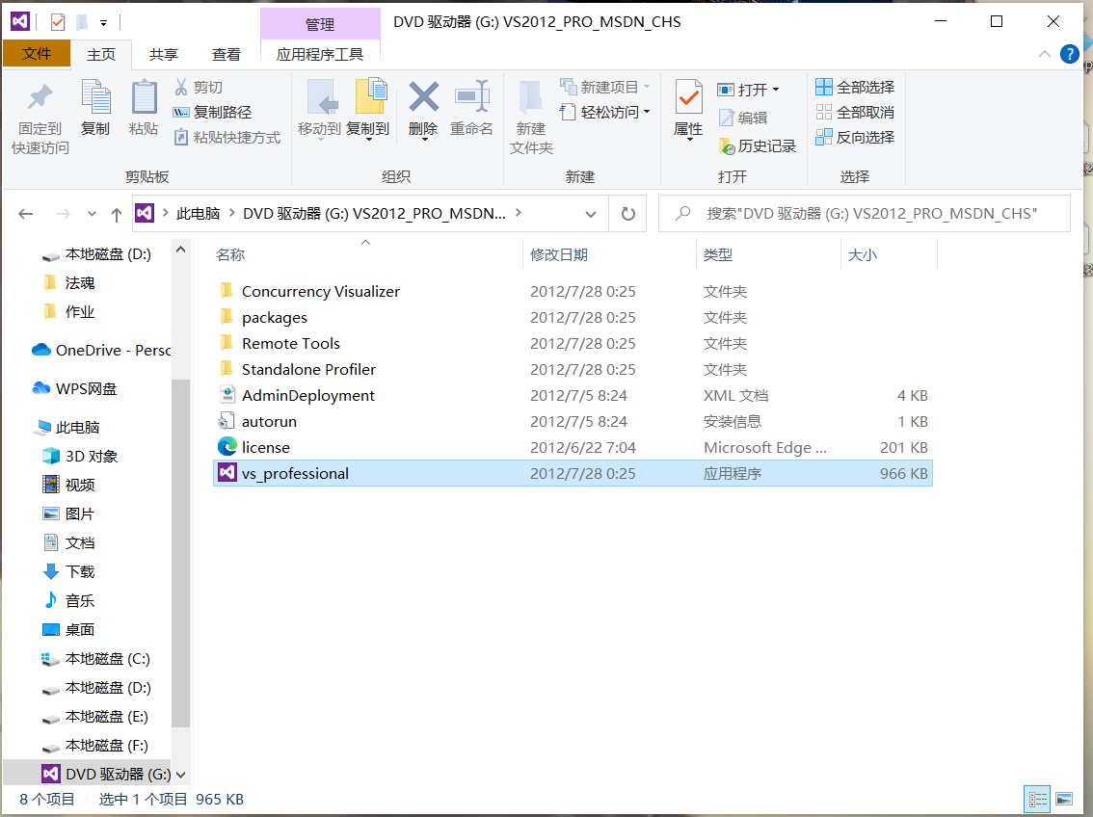Click Select all (全部选择)
The height and width of the screenshot is (817, 1093).
(855, 87)
